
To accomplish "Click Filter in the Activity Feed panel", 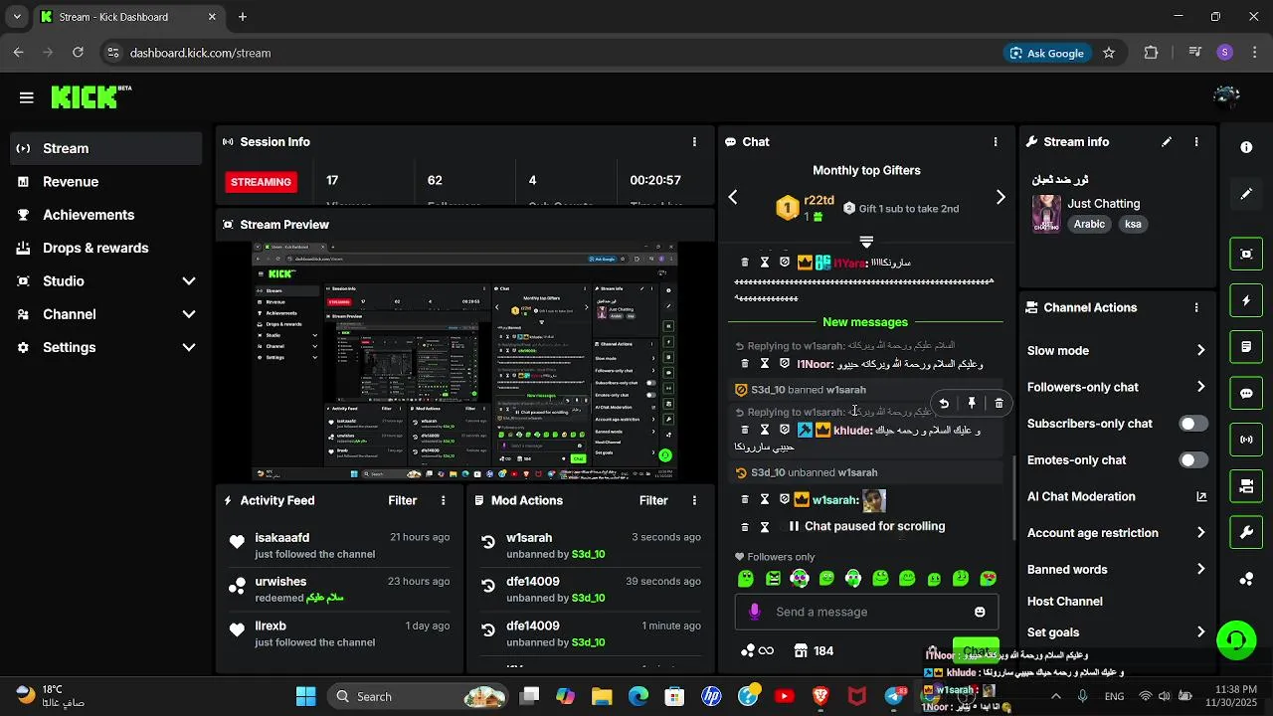I will click(403, 501).
